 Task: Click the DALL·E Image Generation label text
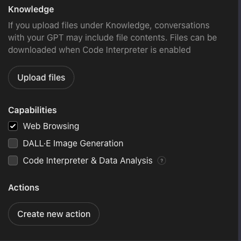[73, 143]
